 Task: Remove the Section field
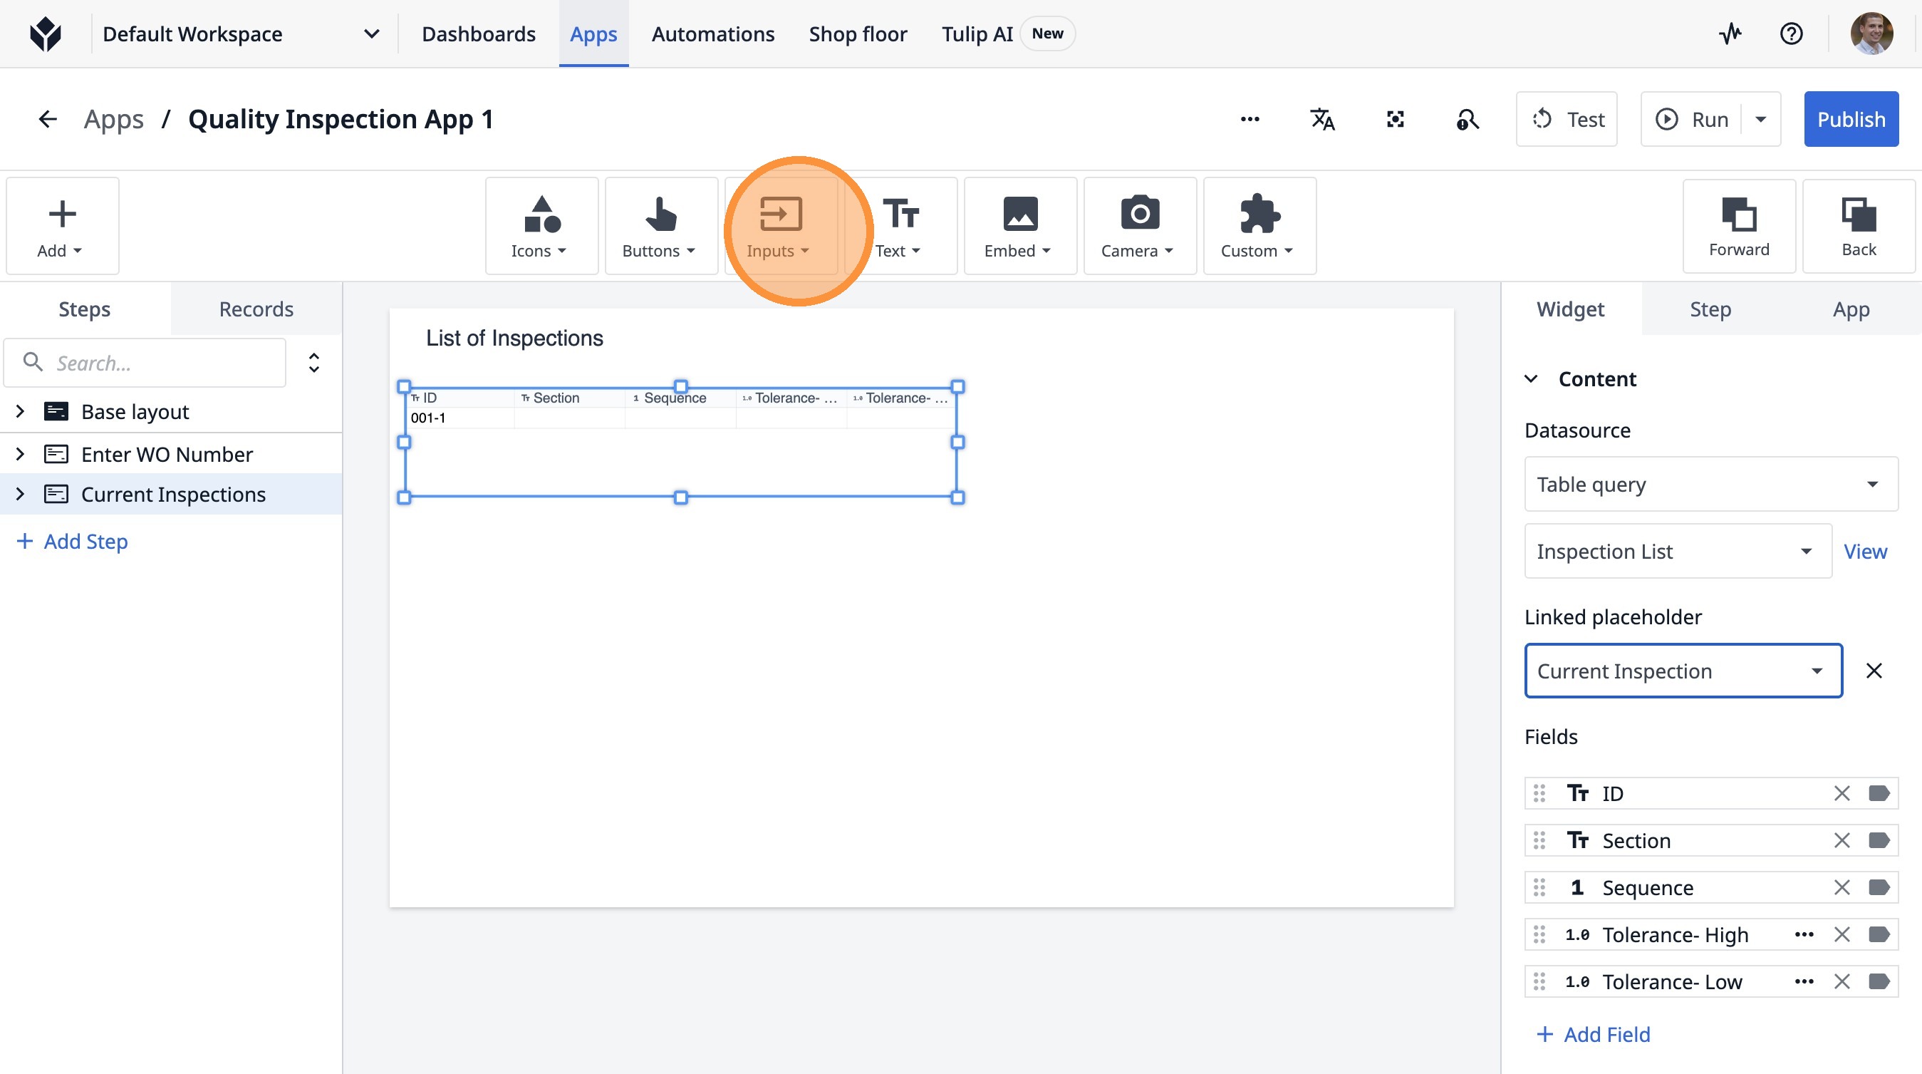pyautogui.click(x=1842, y=840)
